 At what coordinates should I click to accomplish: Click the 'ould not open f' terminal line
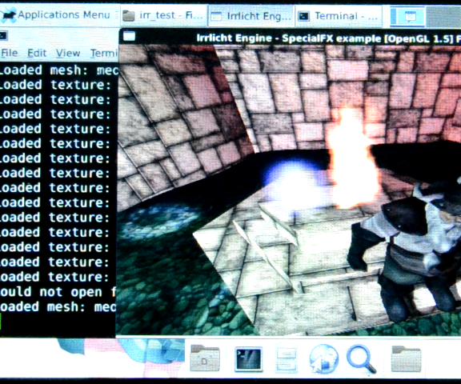[58, 292]
